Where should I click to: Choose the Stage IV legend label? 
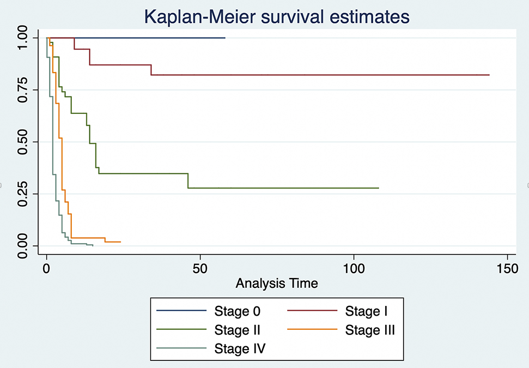tap(240, 348)
